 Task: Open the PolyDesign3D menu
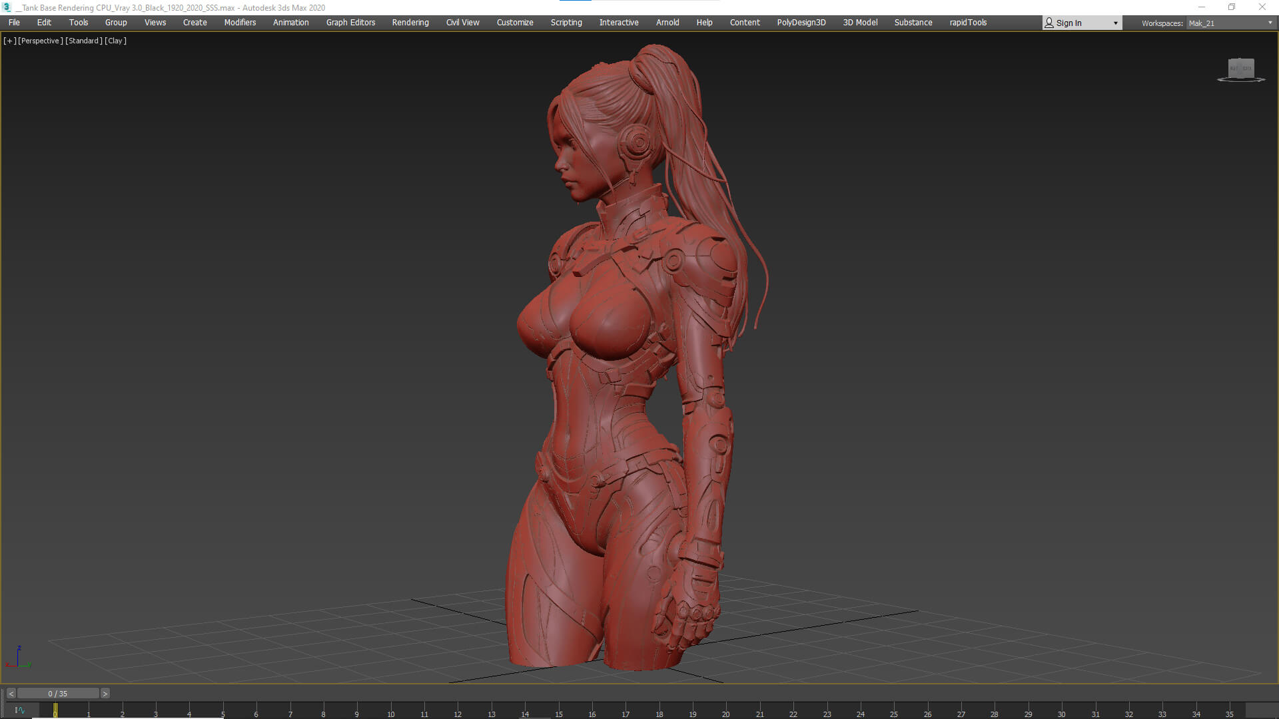pos(801,23)
